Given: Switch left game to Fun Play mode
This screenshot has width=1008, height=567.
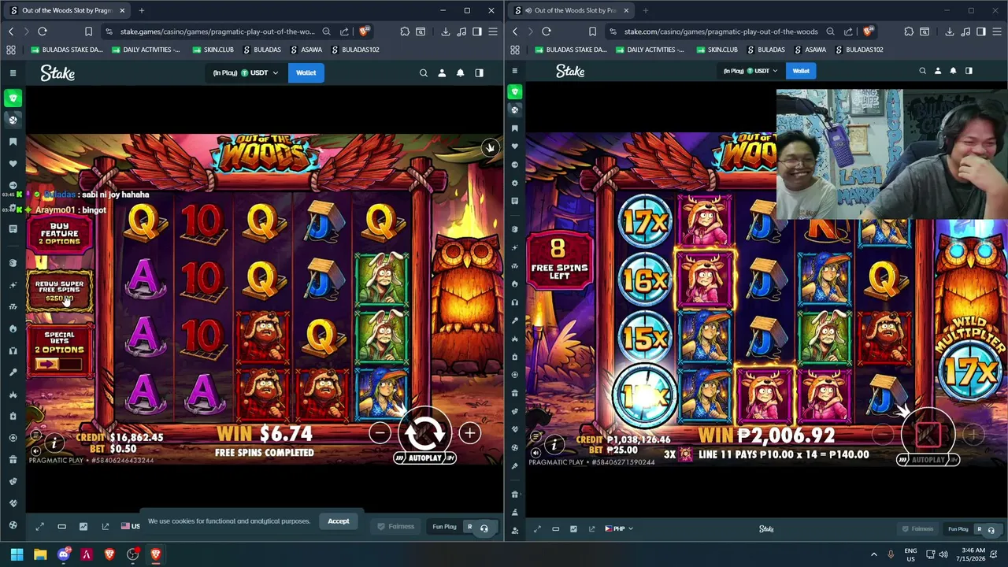Looking at the screenshot, I should click(x=444, y=527).
